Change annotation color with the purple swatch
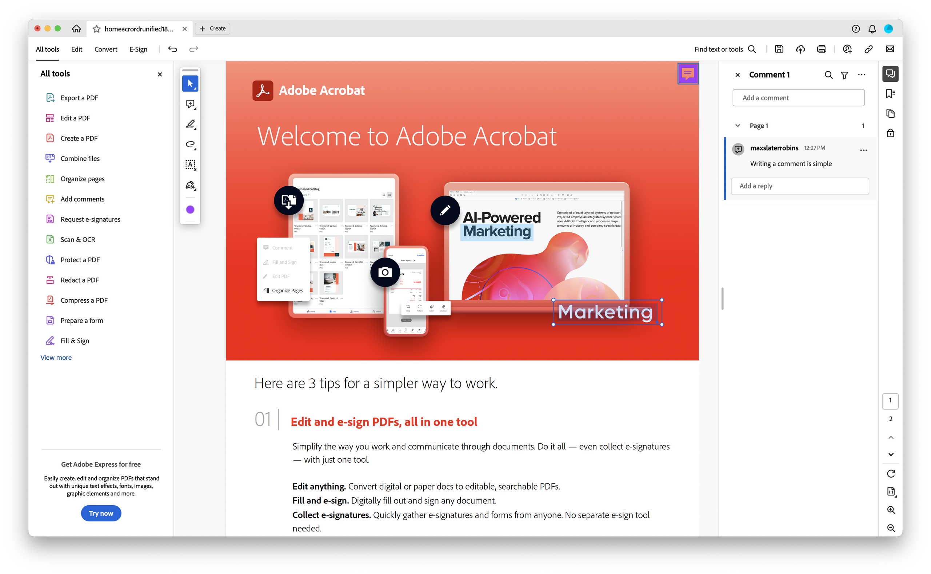 (x=190, y=209)
